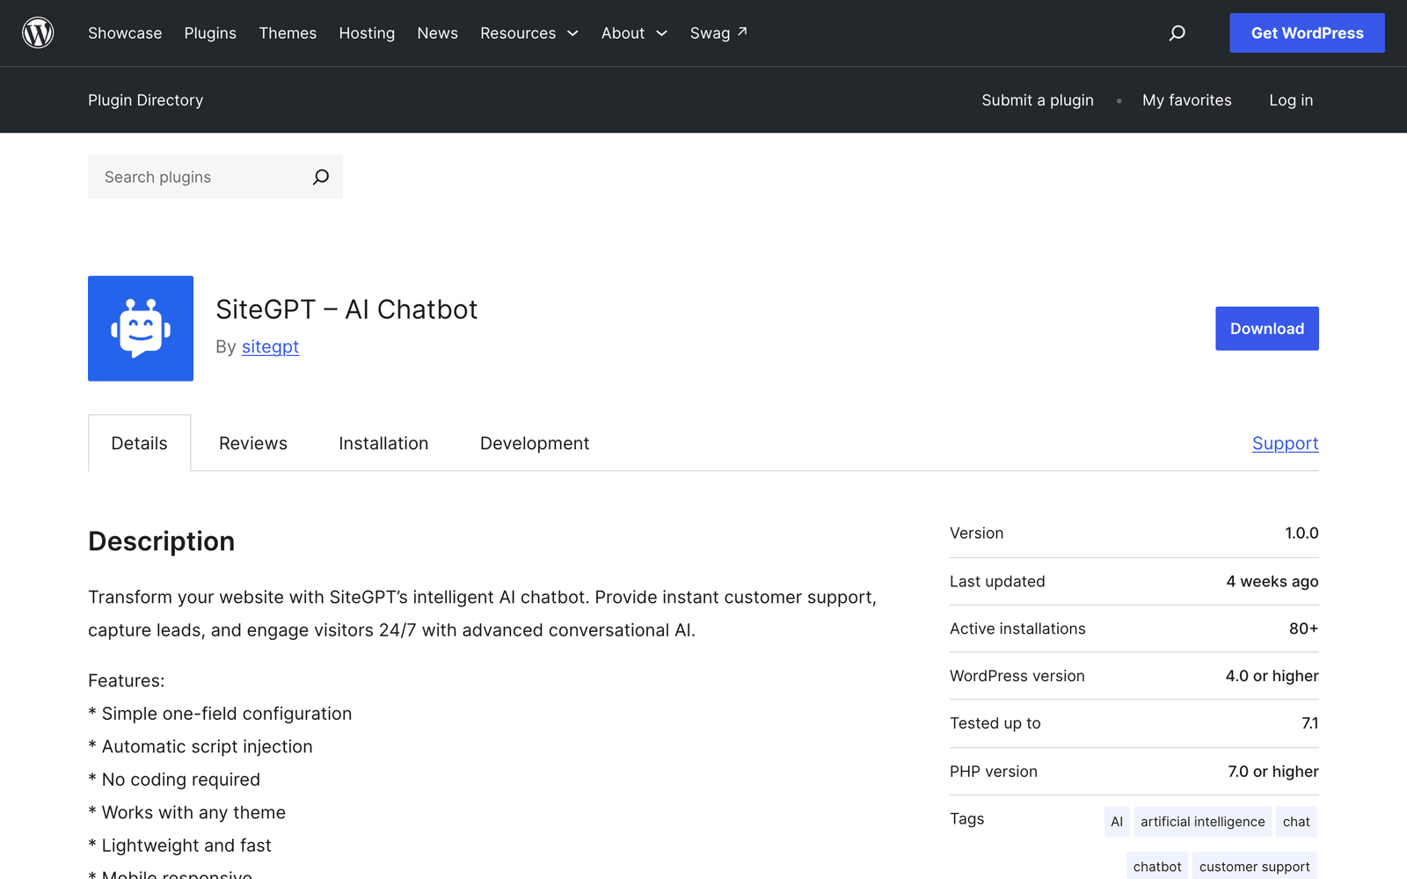Switch to the Reviews tab
This screenshot has height=879, width=1407.
click(253, 443)
